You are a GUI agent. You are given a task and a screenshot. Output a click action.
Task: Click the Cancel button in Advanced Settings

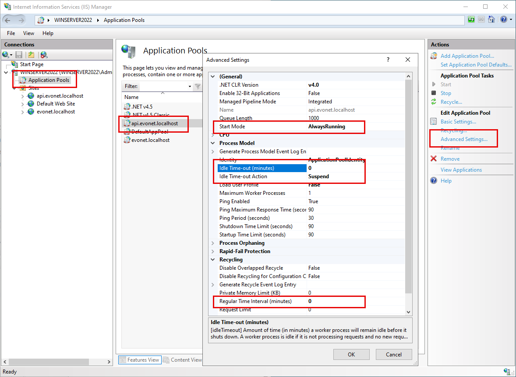tap(394, 354)
